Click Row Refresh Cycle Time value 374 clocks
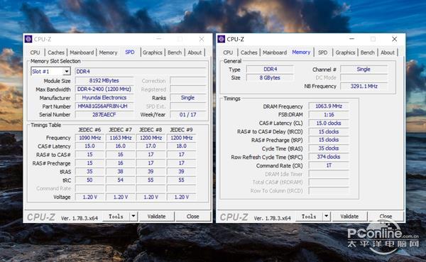The width and height of the screenshot is (426, 262). 329,157
